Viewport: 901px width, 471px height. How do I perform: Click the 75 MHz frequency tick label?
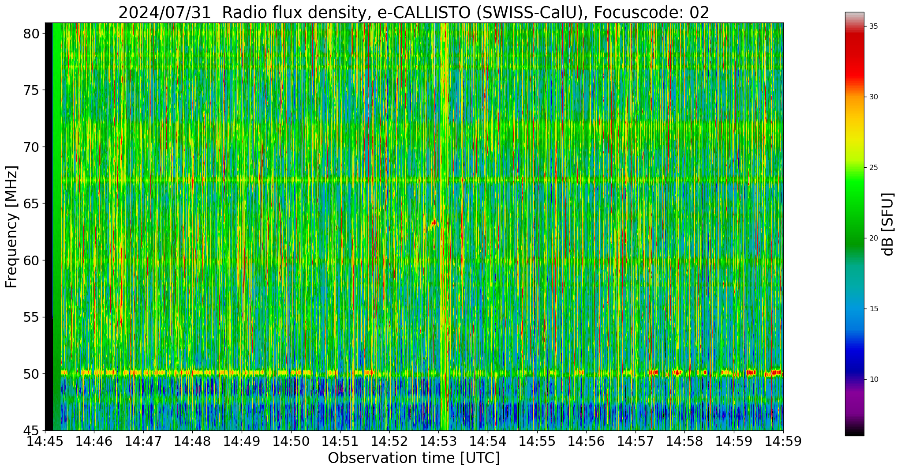[x=31, y=90]
